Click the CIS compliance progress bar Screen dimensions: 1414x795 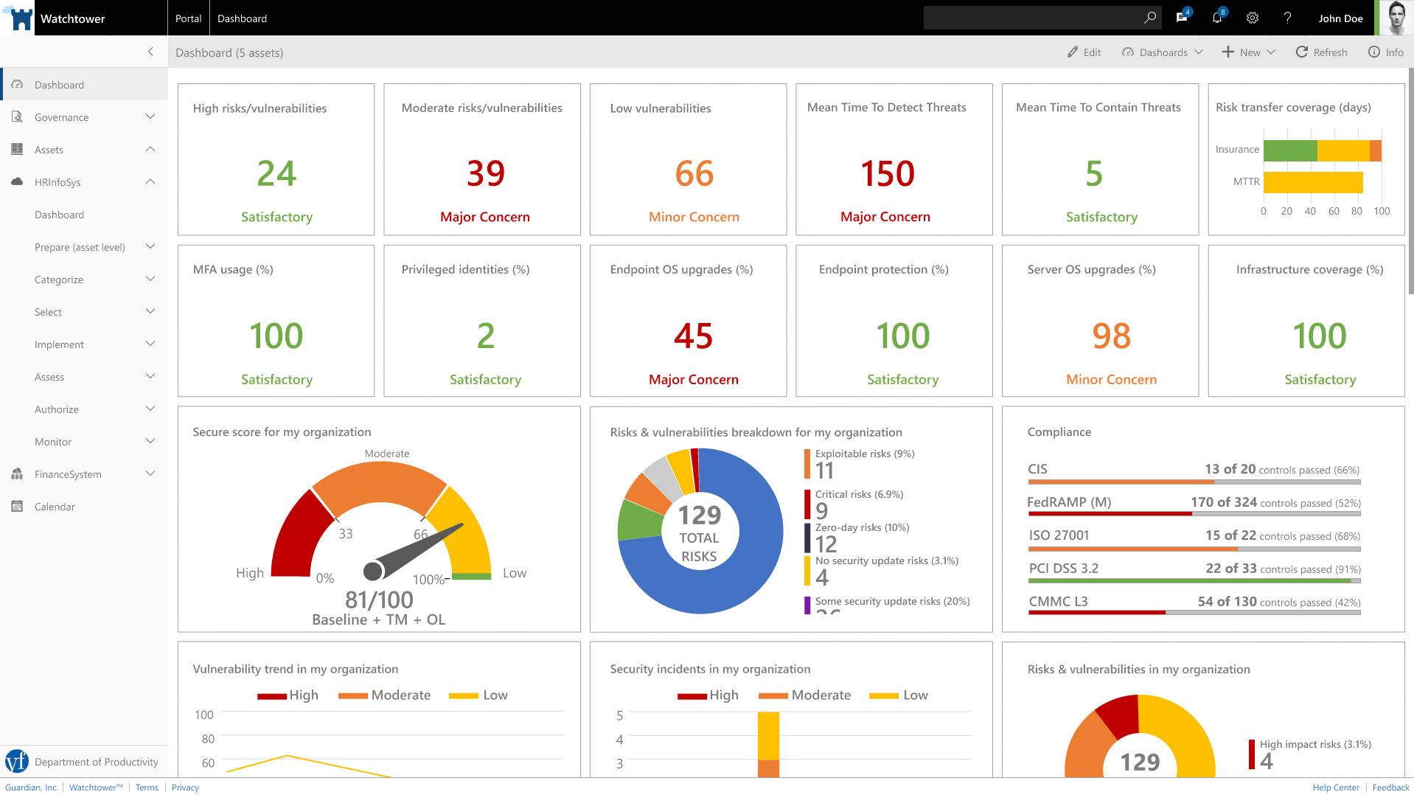[1194, 482]
